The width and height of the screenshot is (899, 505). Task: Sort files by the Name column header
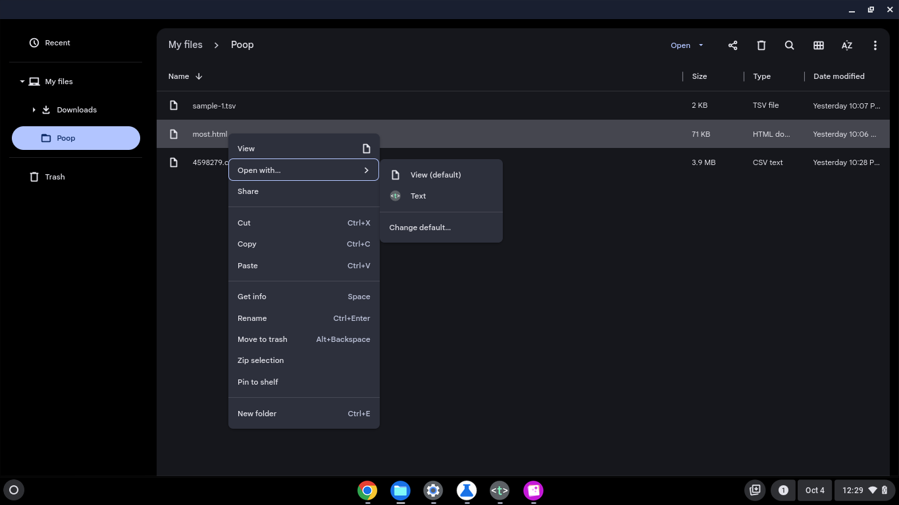[178, 76]
